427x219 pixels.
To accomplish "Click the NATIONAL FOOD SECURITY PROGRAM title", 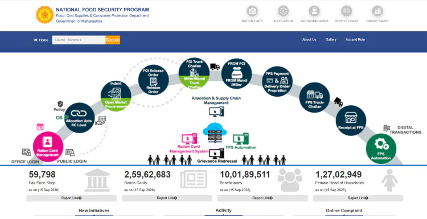I will [102, 10].
